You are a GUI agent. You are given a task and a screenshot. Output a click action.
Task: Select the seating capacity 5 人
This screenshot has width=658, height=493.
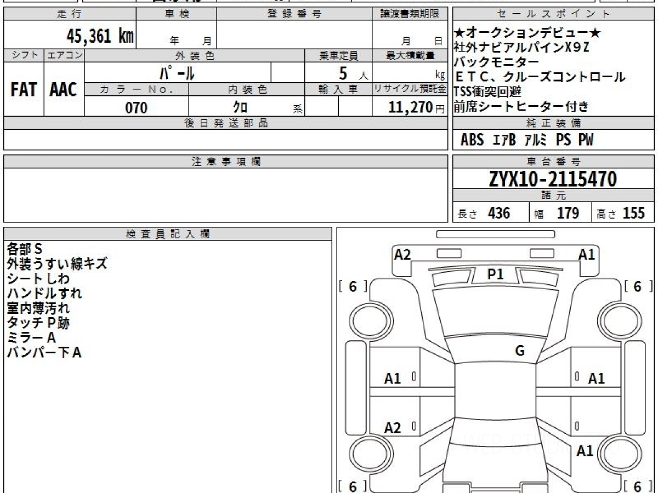point(353,73)
